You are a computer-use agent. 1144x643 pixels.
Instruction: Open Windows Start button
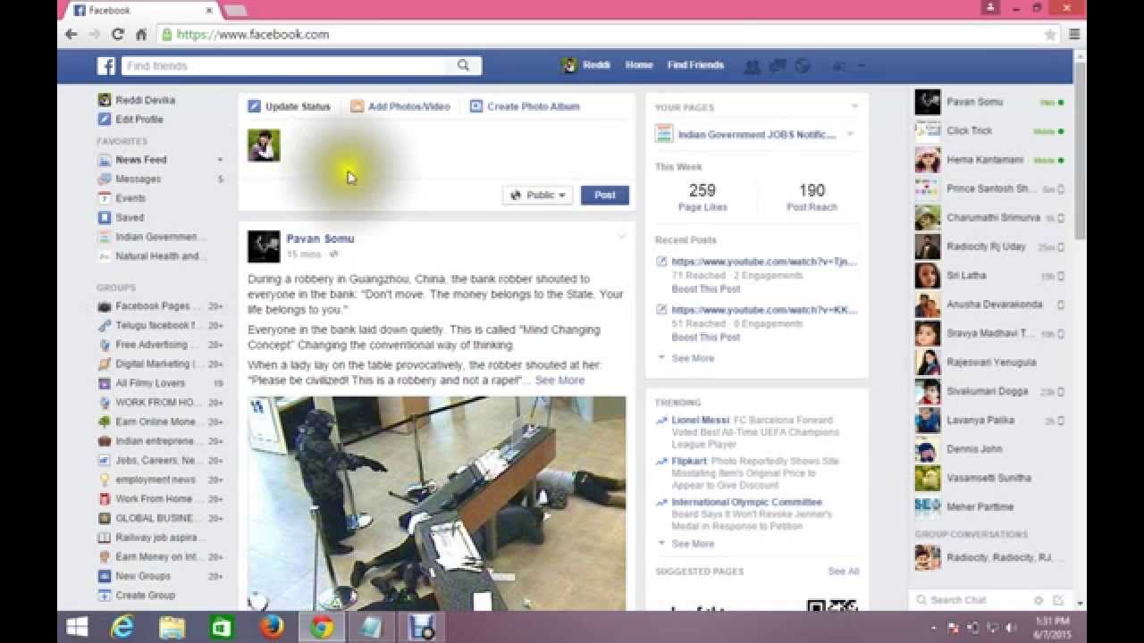pyautogui.click(x=78, y=628)
